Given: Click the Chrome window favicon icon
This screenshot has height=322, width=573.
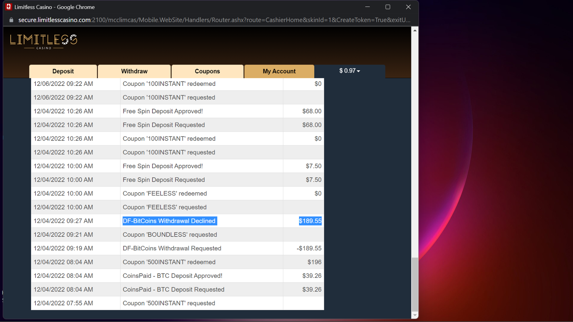Looking at the screenshot, I should [8, 7].
